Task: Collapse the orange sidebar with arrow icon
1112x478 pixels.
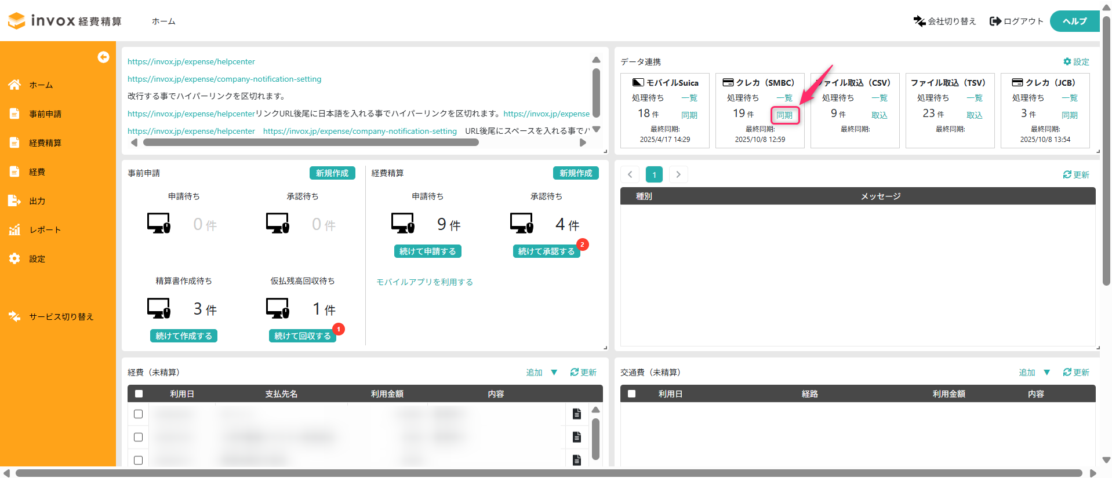Action: pos(103,57)
